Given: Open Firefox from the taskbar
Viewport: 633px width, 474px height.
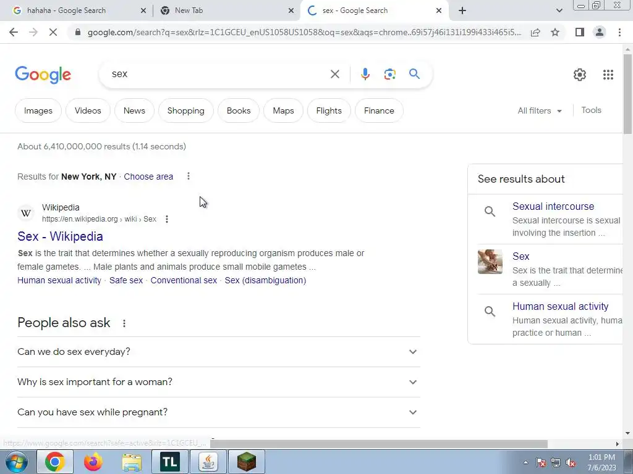Looking at the screenshot, I should (93, 462).
